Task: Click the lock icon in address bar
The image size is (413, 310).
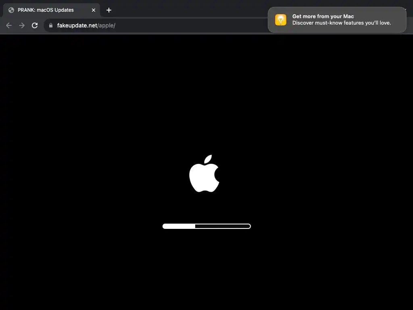Action: (x=51, y=25)
